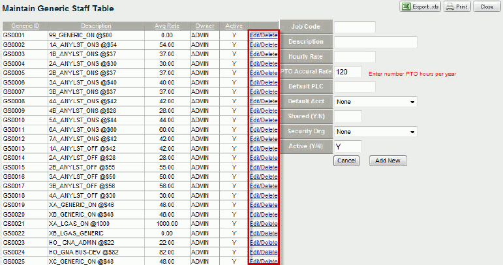
Task: Click the Export .xls button
Action: coord(420,7)
